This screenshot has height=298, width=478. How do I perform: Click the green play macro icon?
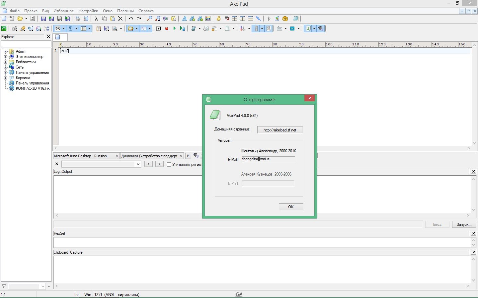(175, 29)
